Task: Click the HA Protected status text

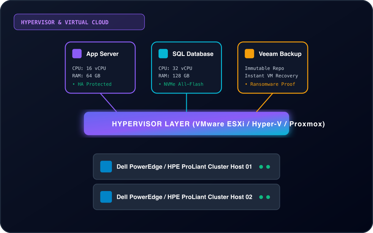Action: [x=92, y=84]
